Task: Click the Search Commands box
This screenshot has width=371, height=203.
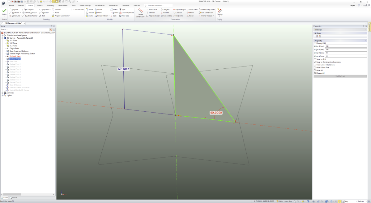Action: click(x=159, y=6)
